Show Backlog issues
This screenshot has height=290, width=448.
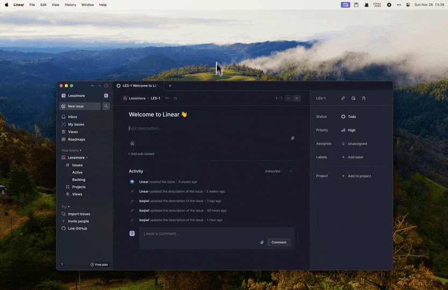tap(78, 180)
